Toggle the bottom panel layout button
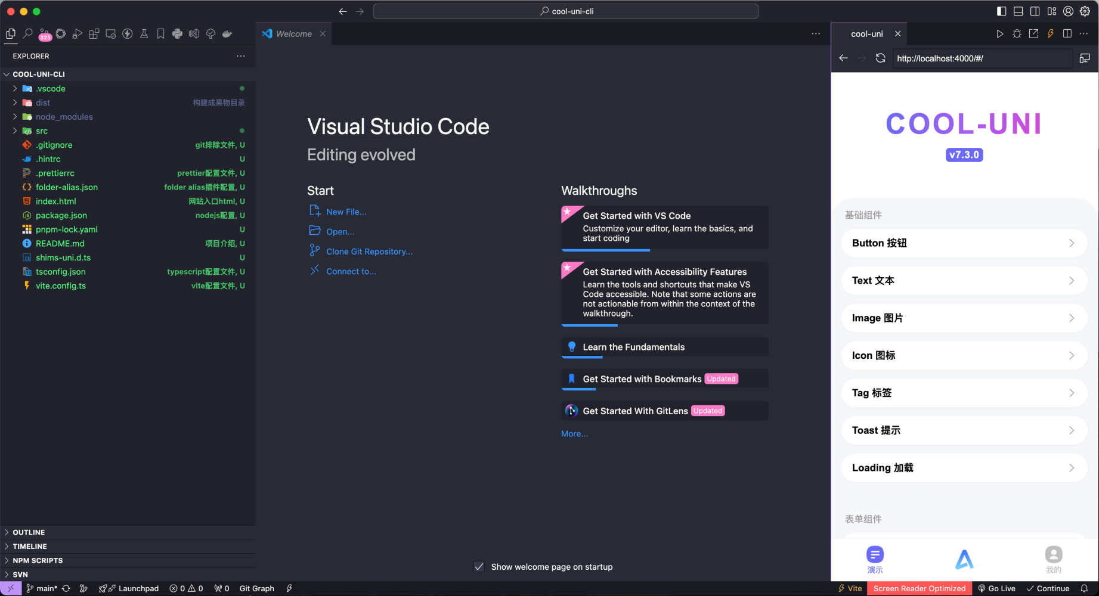 pyautogui.click(x=1018, y=11)
